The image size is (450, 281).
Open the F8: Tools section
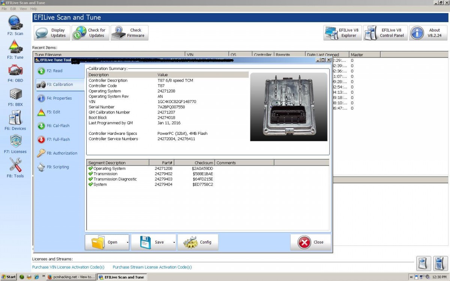click(15, 167)
